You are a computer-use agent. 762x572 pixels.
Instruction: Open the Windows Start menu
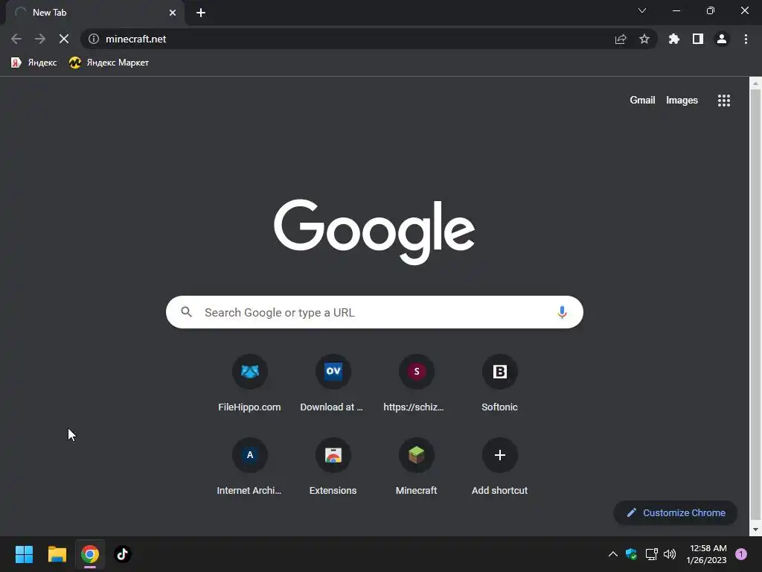(x=24, y=554)
